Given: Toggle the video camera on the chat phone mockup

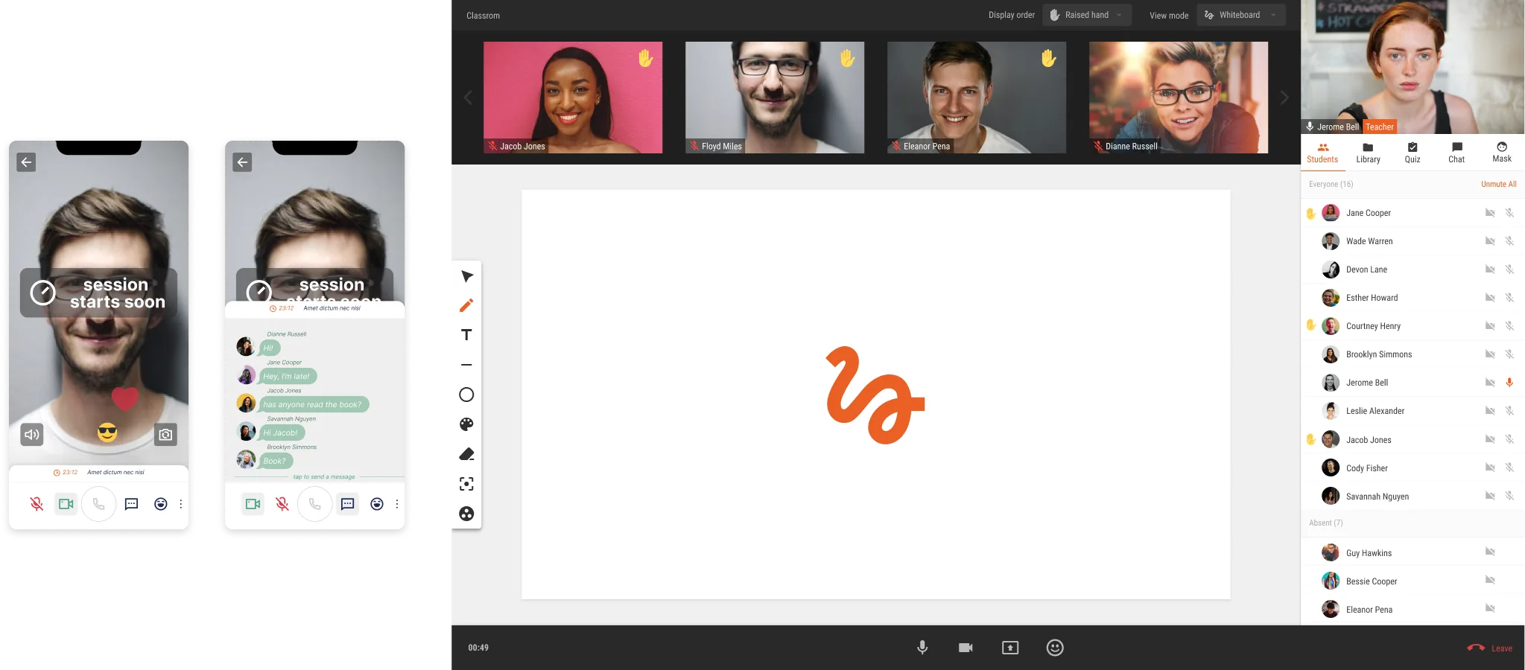Looking at the screenshot, I should click(253, 504).
